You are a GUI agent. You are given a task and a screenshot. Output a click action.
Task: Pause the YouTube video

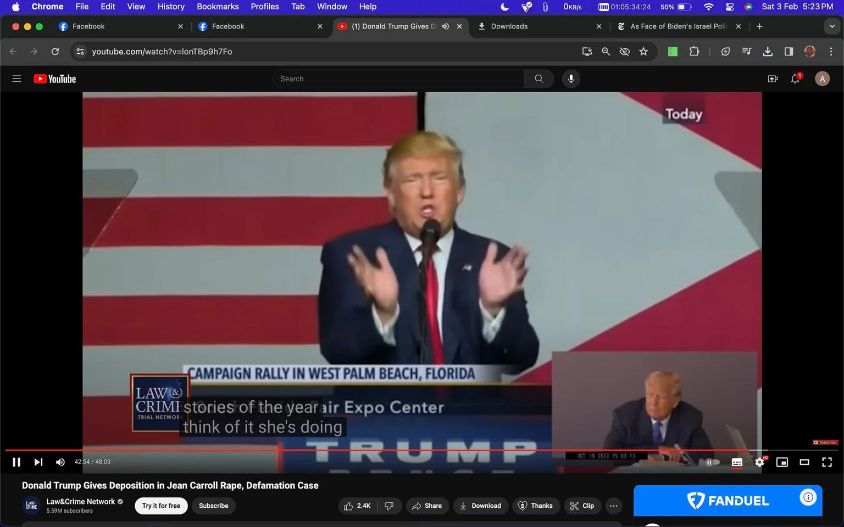click(x=16, y=462)
